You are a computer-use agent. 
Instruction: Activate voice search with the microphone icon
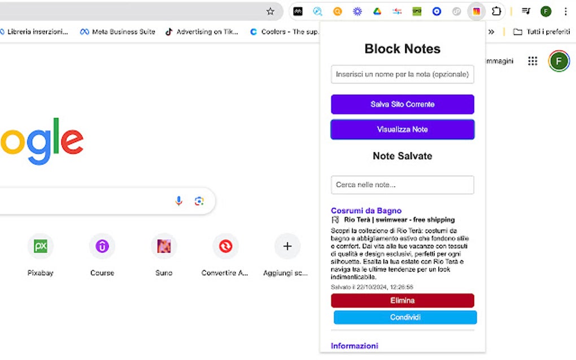pyautogui.click(x=178, y=201)
